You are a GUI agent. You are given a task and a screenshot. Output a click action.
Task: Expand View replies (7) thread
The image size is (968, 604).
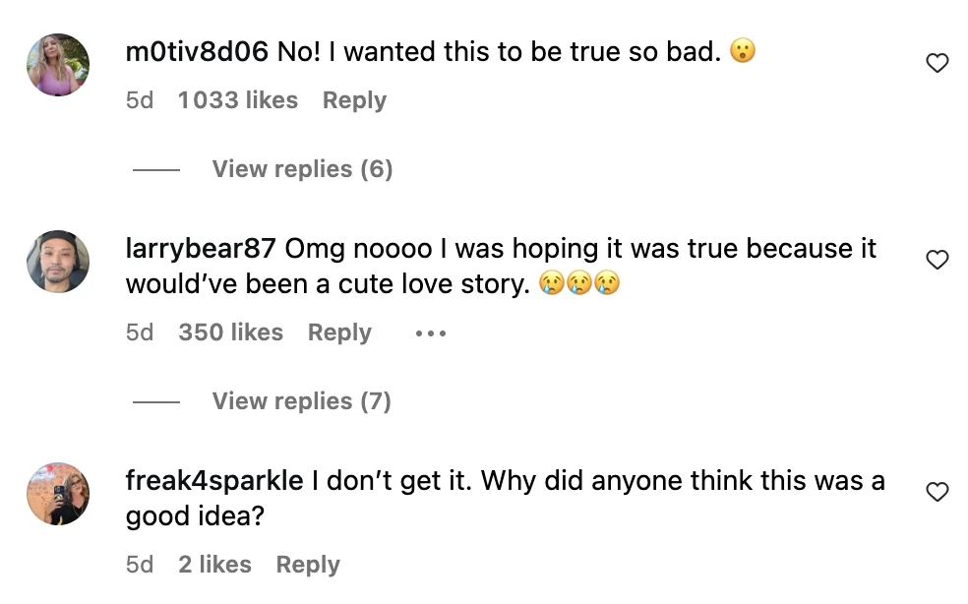tap(301, 401)
